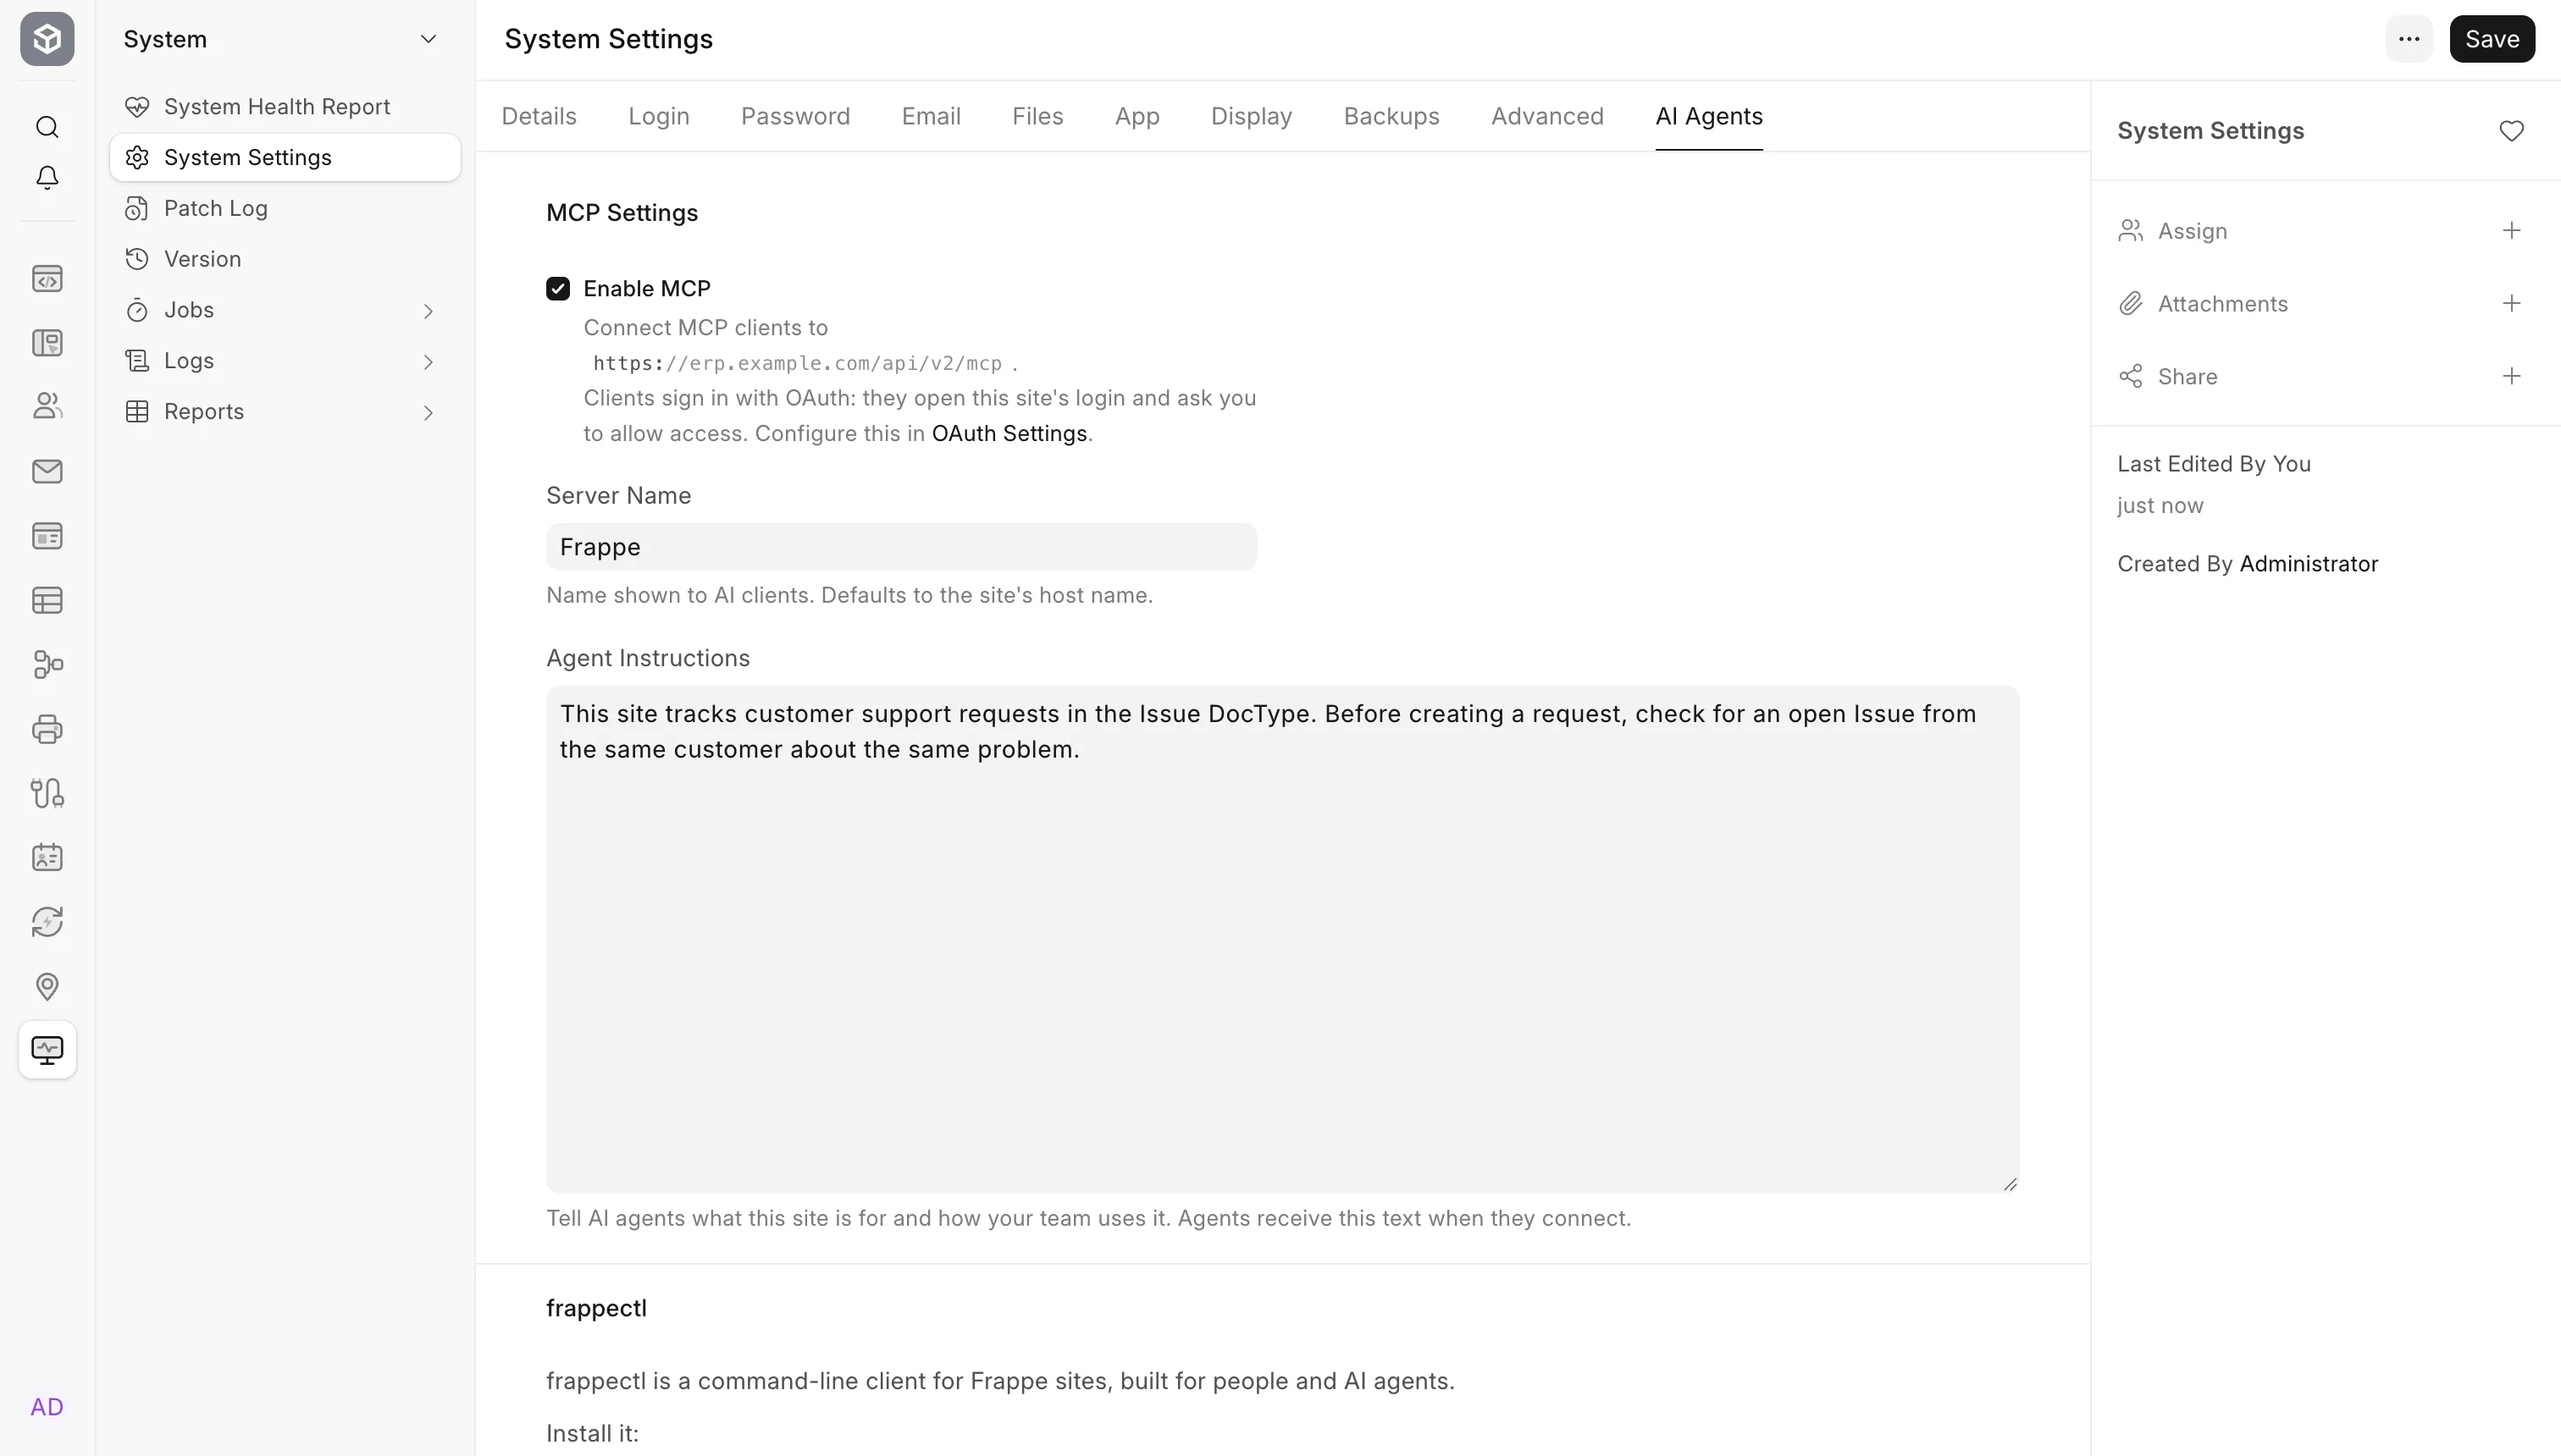Open the OAuth Settings link
The width and height of the screenshot is (2561, 1456).
pos(1009,434)
